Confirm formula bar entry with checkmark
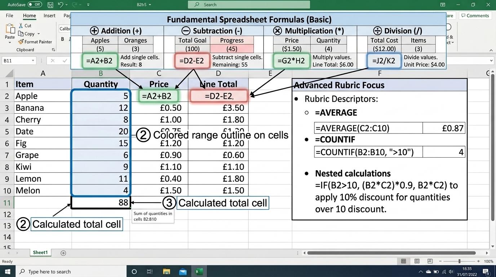Screen dimensions: 496x277 pyautogui.click(x=65, y=61)
